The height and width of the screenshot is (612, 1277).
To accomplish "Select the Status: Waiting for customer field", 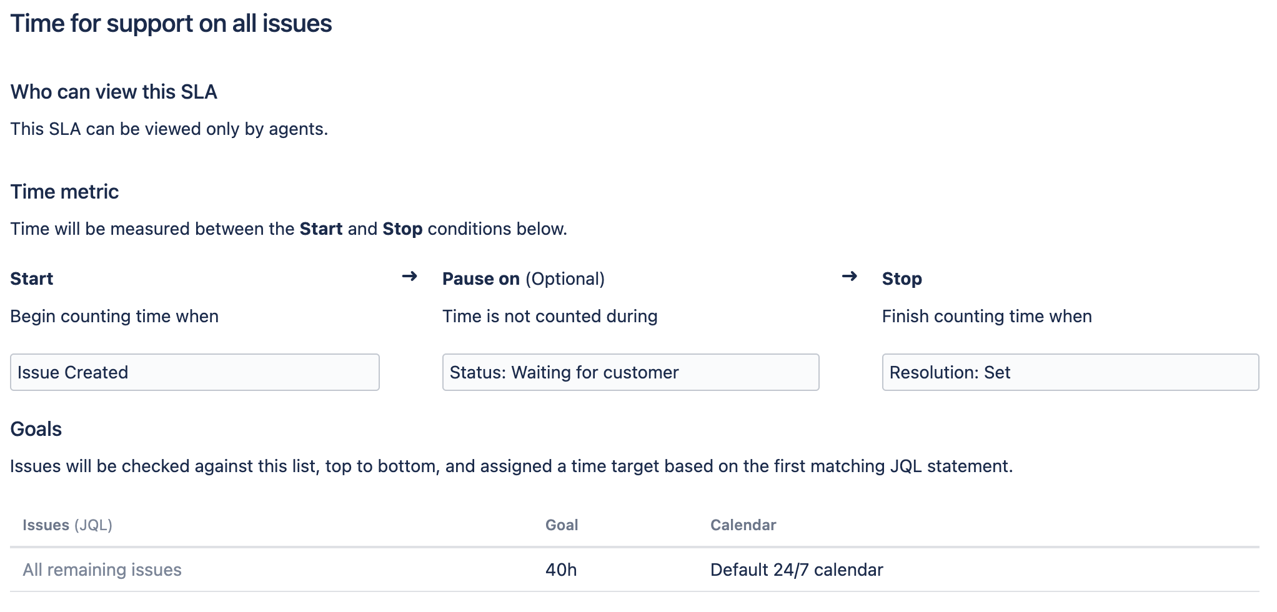I will pos(630,372).
